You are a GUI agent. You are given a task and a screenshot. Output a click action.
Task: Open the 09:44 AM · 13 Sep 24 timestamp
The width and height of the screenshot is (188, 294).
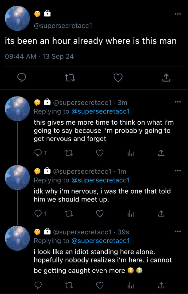point(40,56)
